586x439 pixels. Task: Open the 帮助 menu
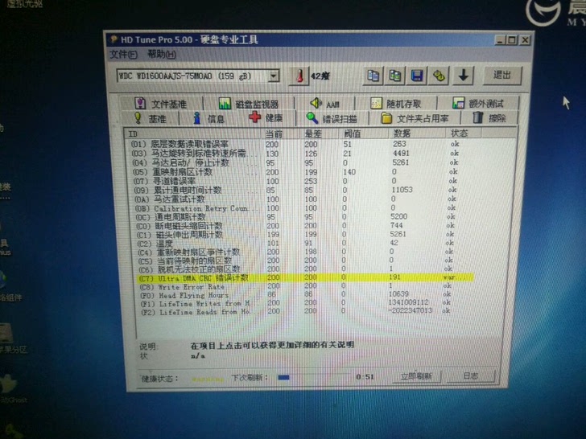pos(162,55)
